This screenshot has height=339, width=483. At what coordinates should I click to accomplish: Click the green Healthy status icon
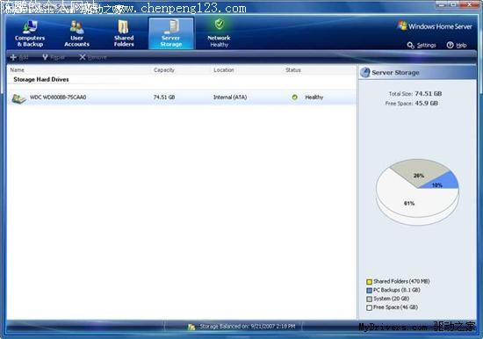[x=295, y=97]
